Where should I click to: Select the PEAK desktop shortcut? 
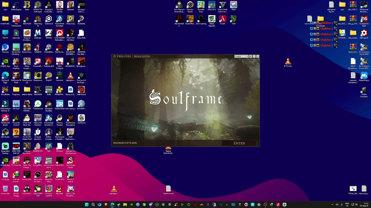point(234,6)
